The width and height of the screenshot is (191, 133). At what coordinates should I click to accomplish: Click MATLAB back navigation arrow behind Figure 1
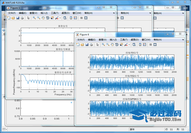[x=4, y=30]
